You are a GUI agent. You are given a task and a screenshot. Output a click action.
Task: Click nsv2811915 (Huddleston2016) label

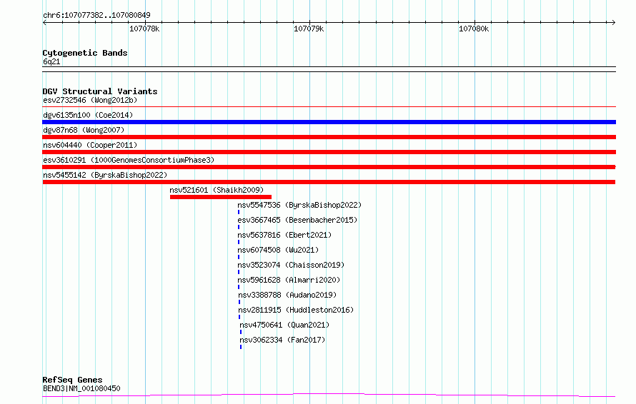[x=296, y=310]
